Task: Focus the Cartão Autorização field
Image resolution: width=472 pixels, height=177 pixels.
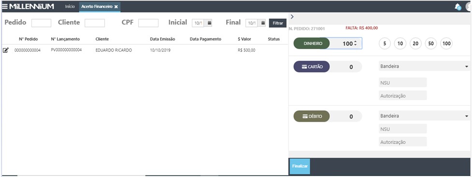Action: point(403,96)
